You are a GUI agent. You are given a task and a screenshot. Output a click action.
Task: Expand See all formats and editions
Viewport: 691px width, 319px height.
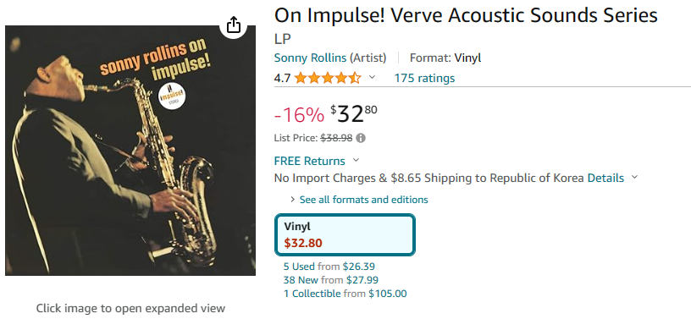(x=359, y=200)
